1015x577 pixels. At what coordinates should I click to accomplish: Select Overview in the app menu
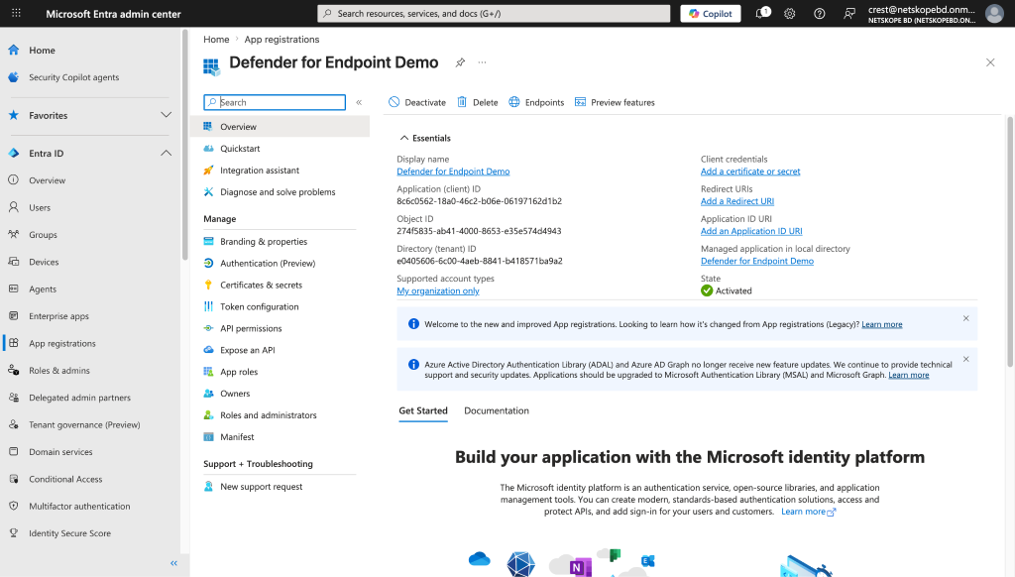click(280, 127)
